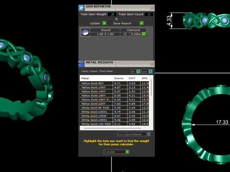Screen dimensions: 230x172
Task: Click green arrow next to Update
Action: point(104,23)
